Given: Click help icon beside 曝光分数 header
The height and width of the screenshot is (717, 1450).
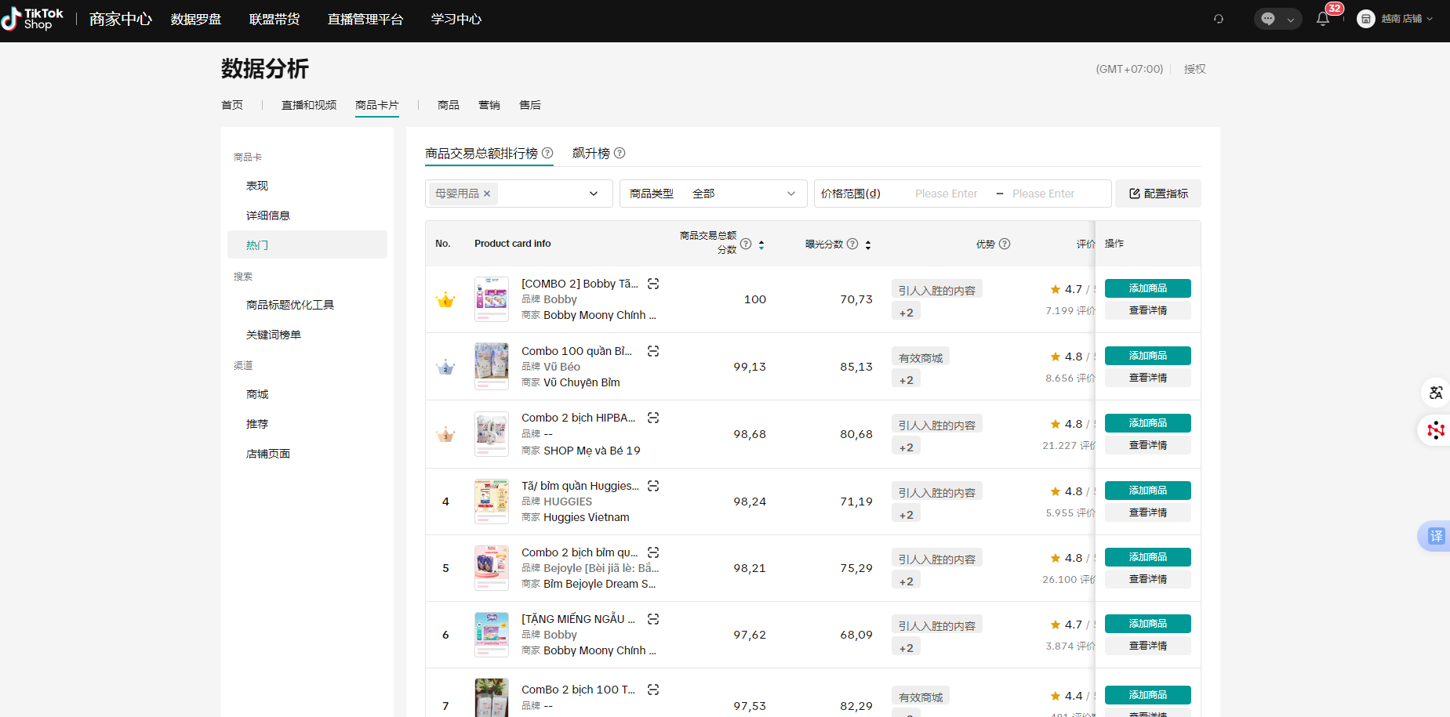Looking at the screenshot, I should [x=852, y=244].
